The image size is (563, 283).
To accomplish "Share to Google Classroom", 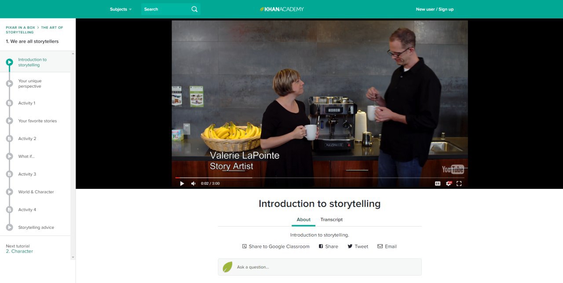I will tap(276, 246).
